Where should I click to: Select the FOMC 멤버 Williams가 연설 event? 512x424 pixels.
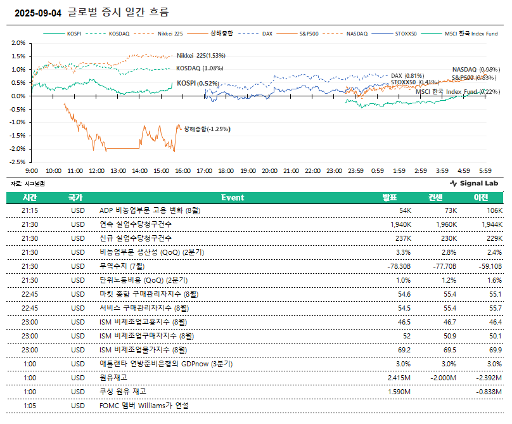coord(144,406)
